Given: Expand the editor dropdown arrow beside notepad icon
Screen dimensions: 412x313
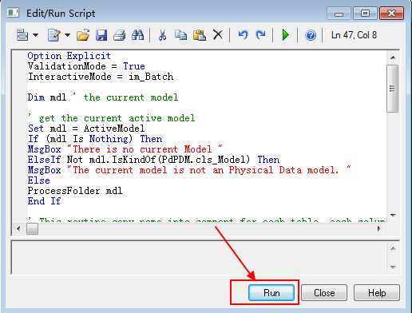Looking at the screenshot, I should (x=67, y=35).
